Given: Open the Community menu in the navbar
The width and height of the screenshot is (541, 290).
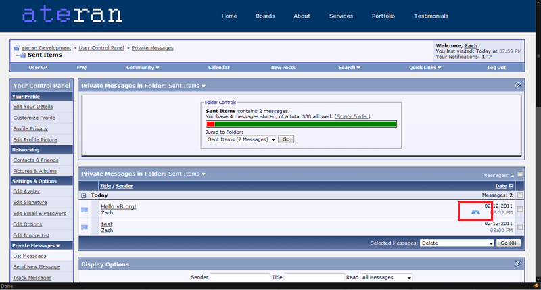Looking at the screenshot, I should tap(143, 68).
